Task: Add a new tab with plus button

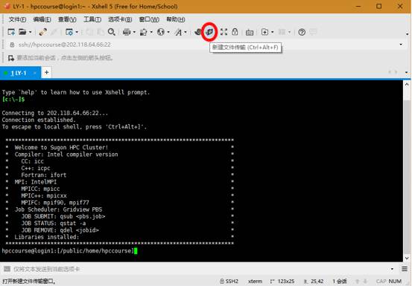Action: click(x=46, y=72)
